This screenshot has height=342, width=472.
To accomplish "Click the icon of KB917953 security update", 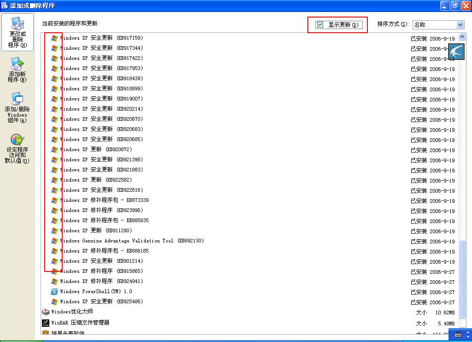I will tap(54, 69).
